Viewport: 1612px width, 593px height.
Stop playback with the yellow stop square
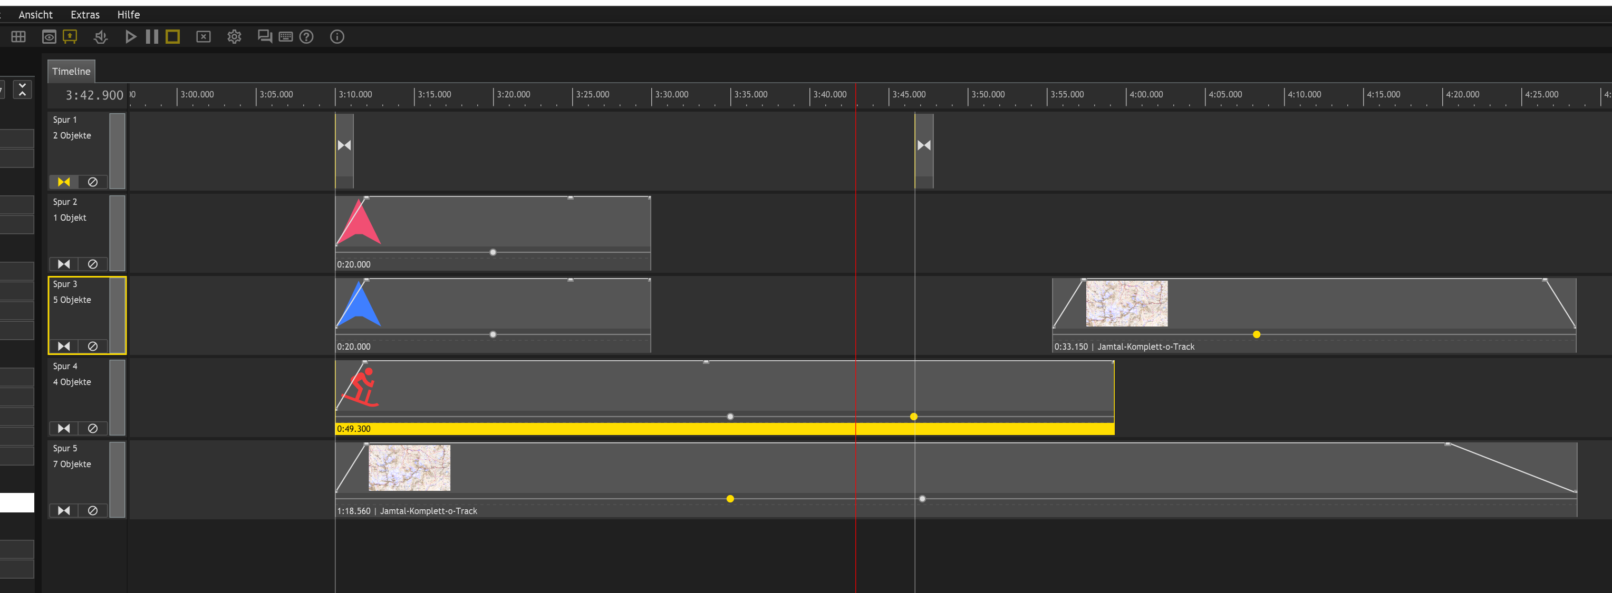click(173, 37)
